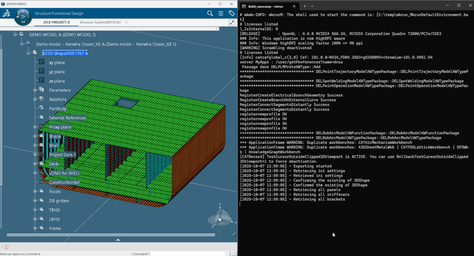Click the tag icon in header
This screenshot has height=256, width=474.
point(232,13)
